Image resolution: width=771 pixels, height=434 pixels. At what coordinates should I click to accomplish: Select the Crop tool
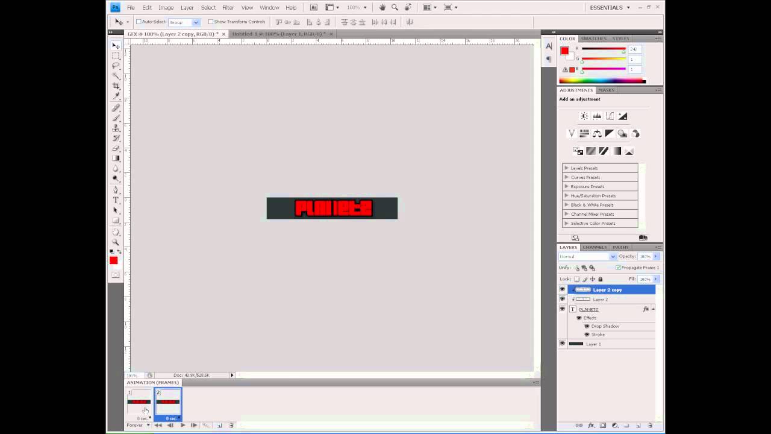pyautogui.click(x=116, y=87)
